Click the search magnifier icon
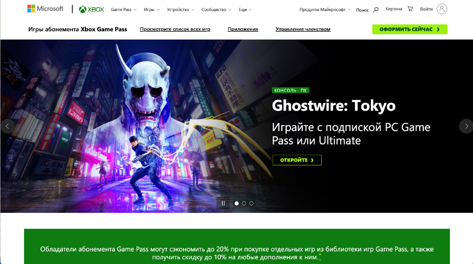Viewport: 473px width, 264px height. [x=376, y=9]
